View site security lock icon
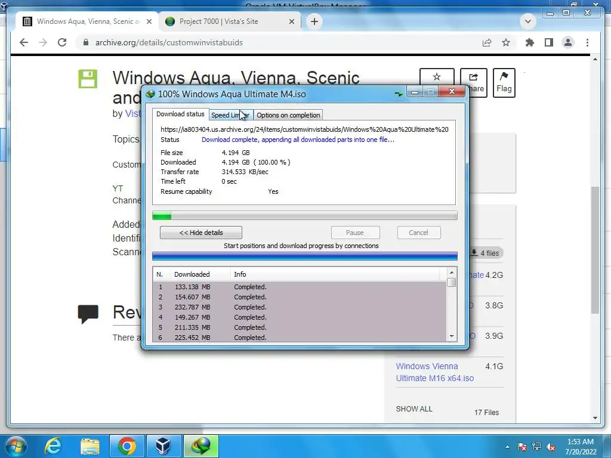The width and height of the screenshot is (611, 458). coord(86,42)
